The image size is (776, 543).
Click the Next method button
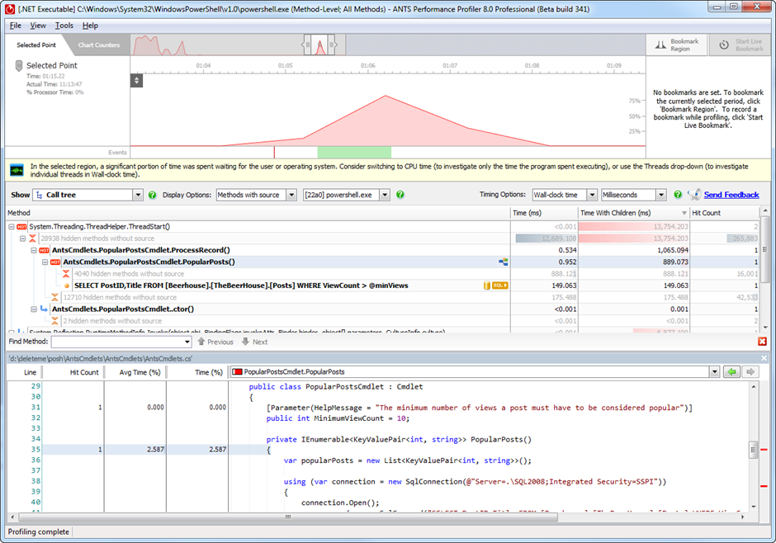(x=254, y=342)
